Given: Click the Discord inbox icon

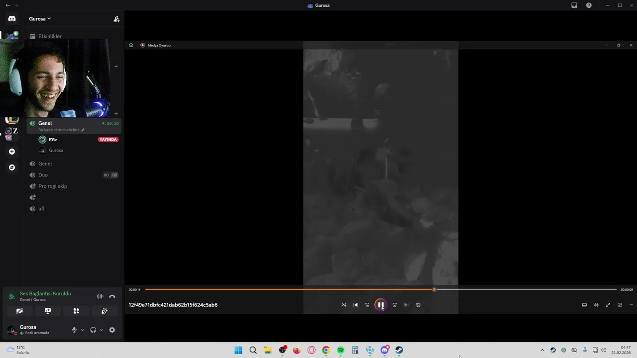Looking at the screenshot, I should [574, 5].
